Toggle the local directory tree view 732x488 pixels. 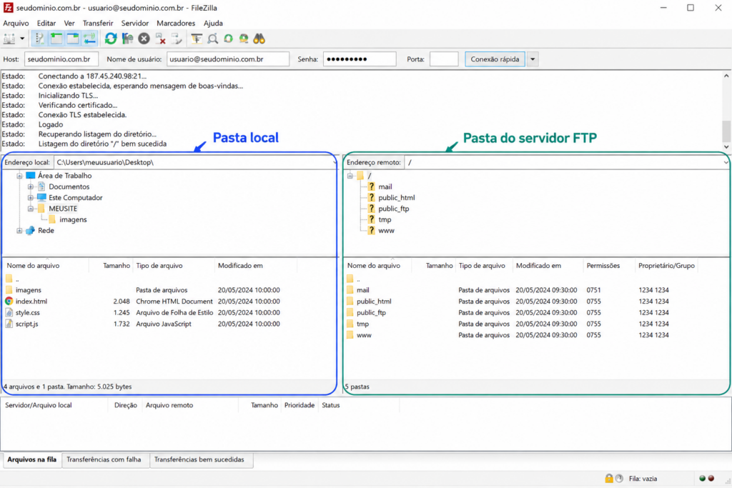click(x=56, y=39)
